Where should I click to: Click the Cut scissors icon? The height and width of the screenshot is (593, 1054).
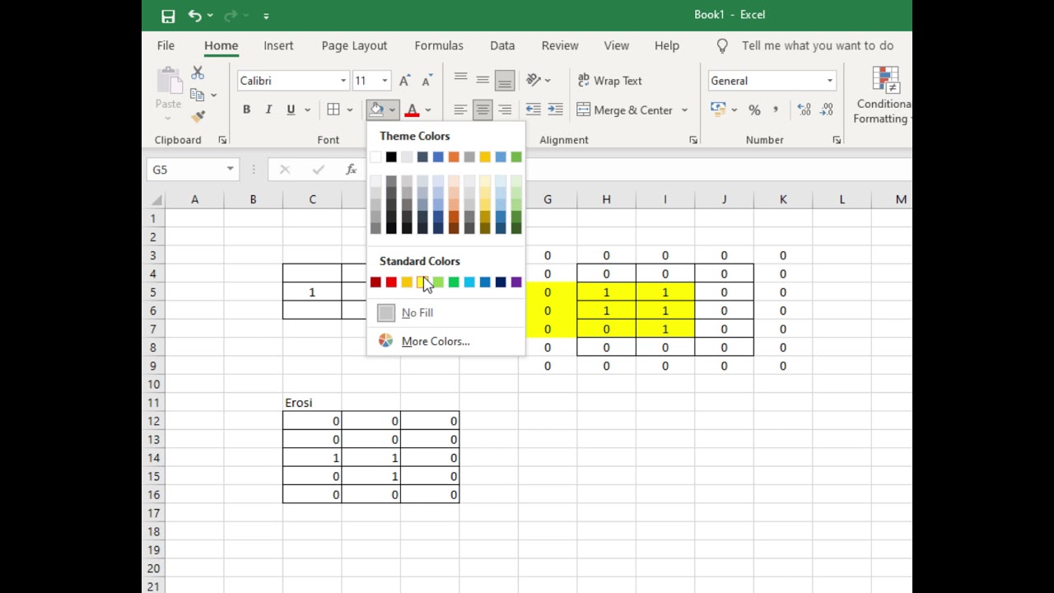click(198, 73)
